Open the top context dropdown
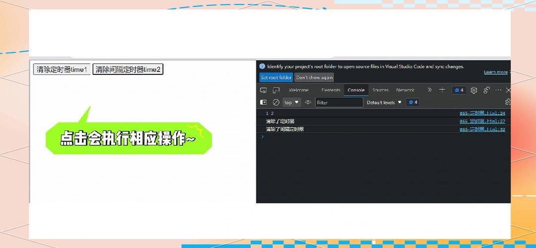 coord(292,103)
